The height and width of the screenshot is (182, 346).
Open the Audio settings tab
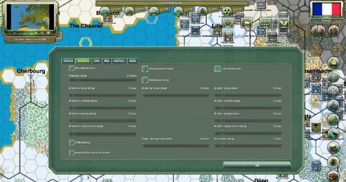pos(132,61)
